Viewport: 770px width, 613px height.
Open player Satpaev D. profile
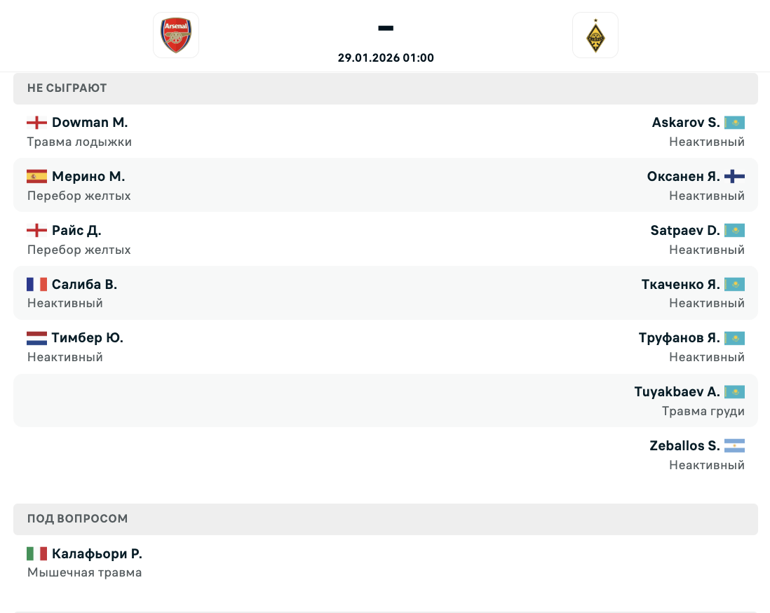tap(684, 230)
